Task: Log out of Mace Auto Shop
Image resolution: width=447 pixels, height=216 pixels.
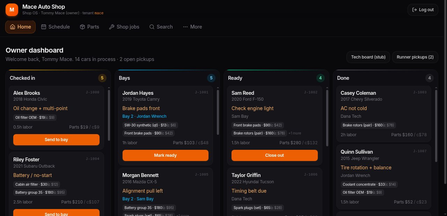Action: click(x=423, y=10)
